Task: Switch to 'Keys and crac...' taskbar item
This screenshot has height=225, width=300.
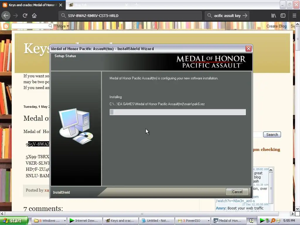Action: 120,221
